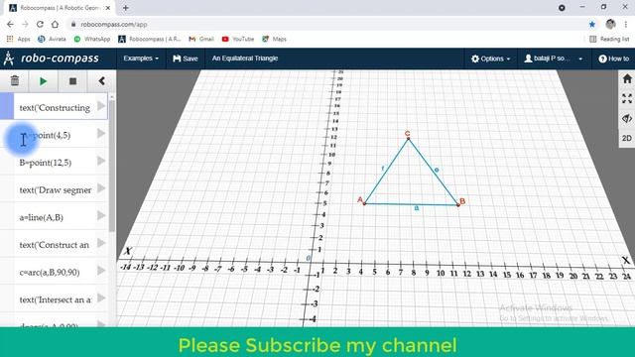Open the Apps bookmark shortcut
Image resolution: width=635 pixels, height=357 pixels.
tap(19, 39)
